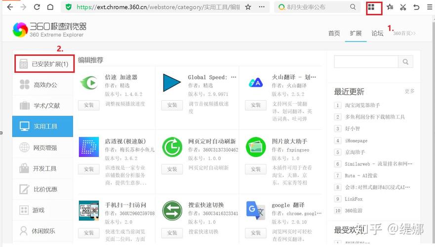This screenshot has width=435, height=247.
Task: Click the browser URL address bar
Action: 158,7
